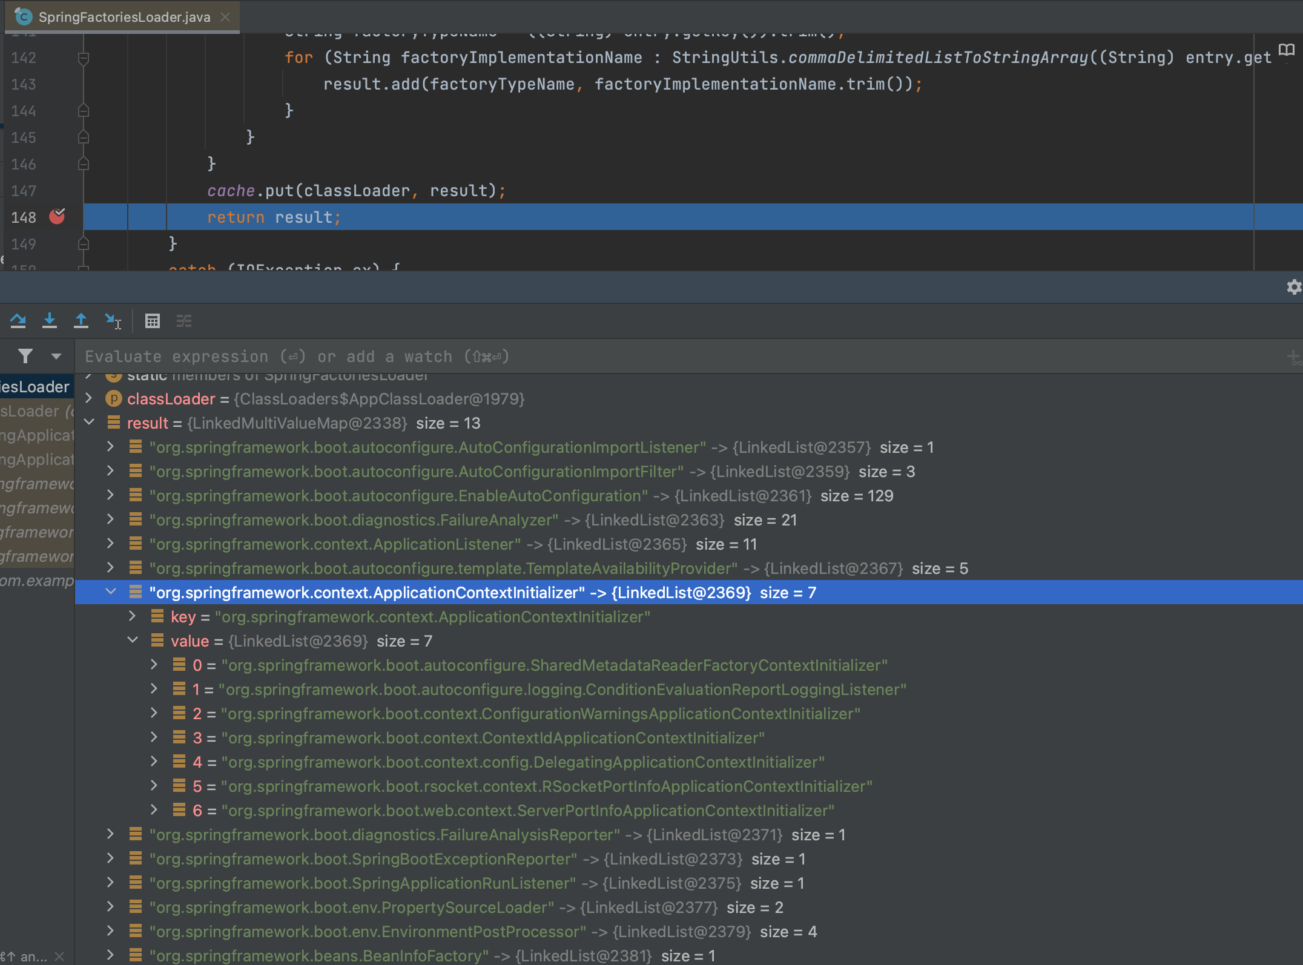Close the SpringFactoriesLoader.java tab
The width and height of the screenshot is (1303, 965).
pyautogui.click(x=225, y=17)
